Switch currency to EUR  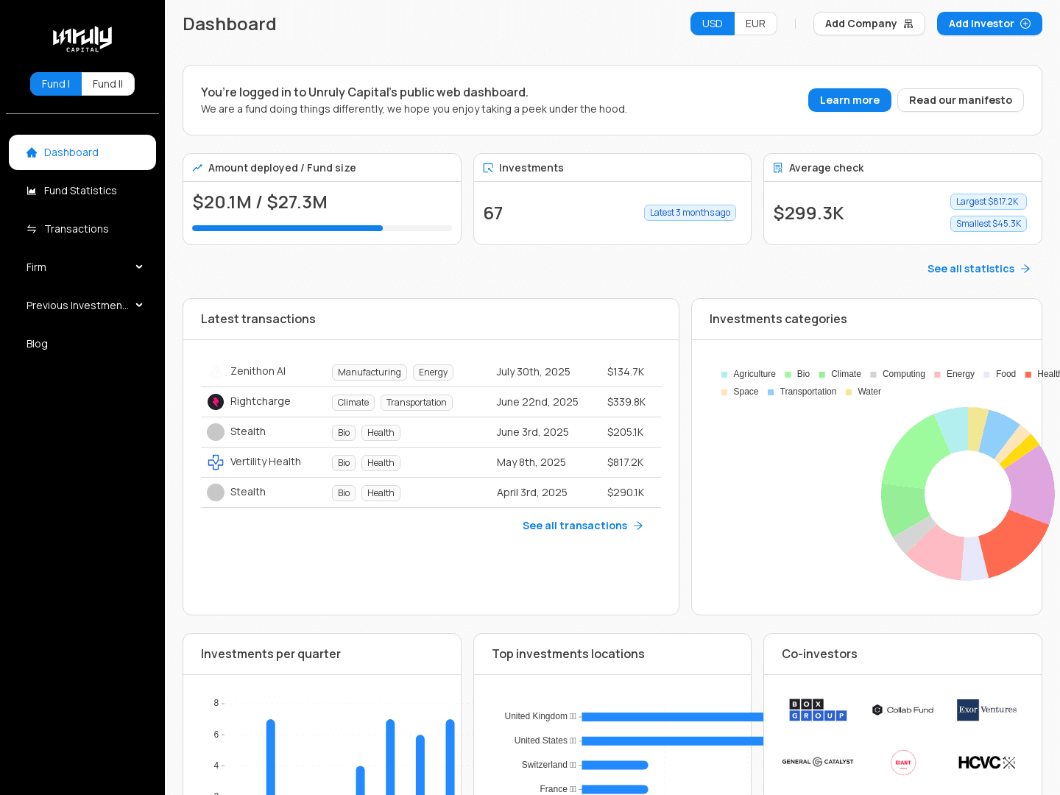[755, 24]
